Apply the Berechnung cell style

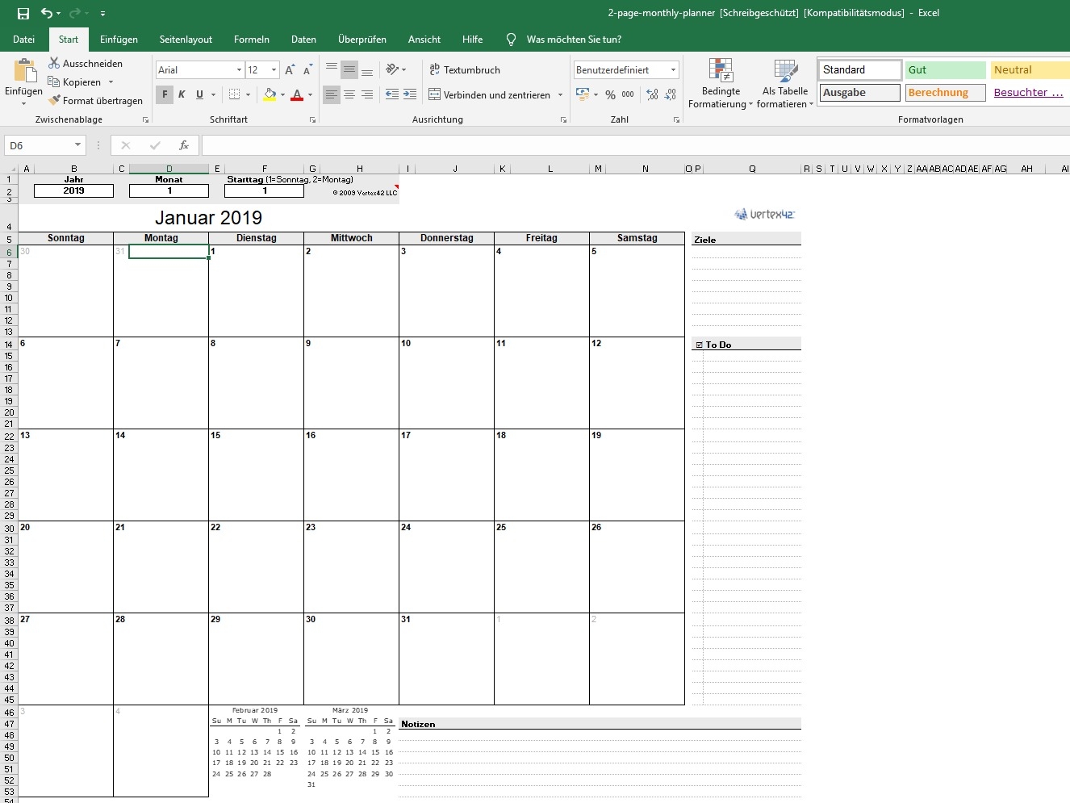coord(946,93)
